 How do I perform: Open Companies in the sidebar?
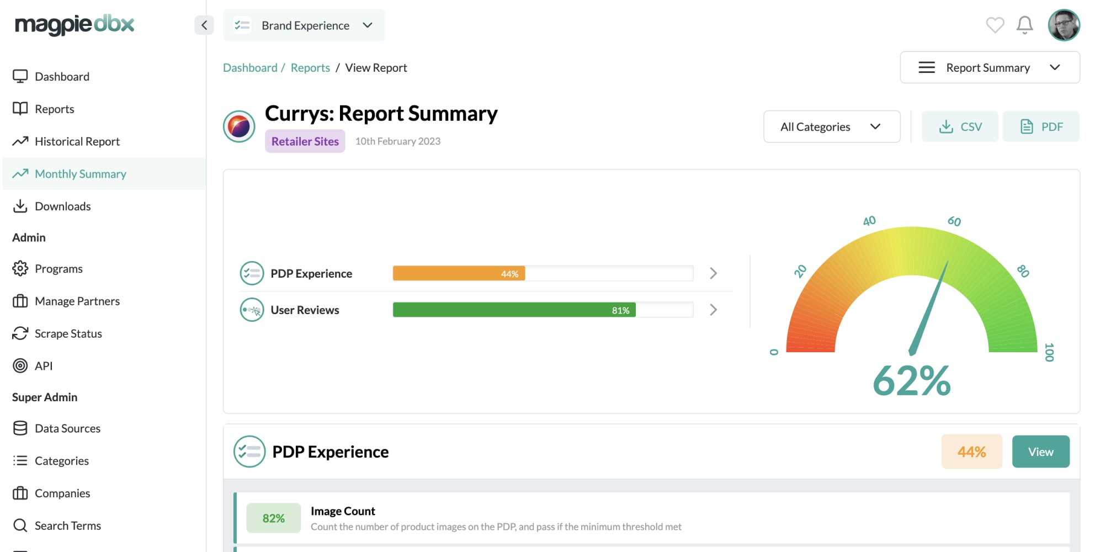tap(104, 493)
